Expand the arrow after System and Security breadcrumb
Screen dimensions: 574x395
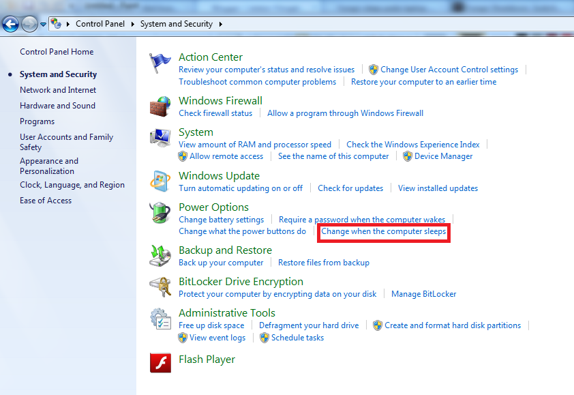(x=221, y=24)
